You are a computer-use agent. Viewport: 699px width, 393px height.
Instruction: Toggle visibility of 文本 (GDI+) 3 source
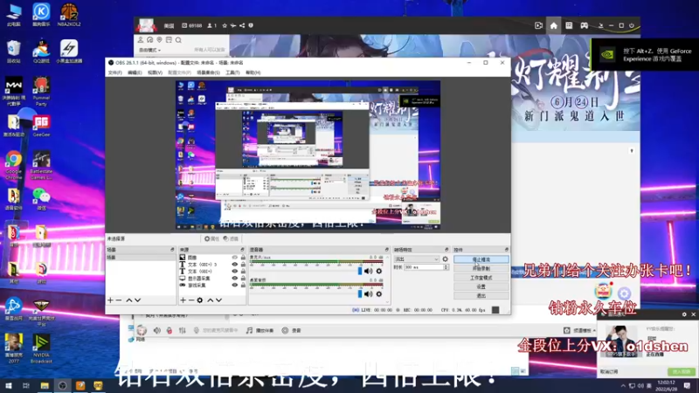coord(234,265)
